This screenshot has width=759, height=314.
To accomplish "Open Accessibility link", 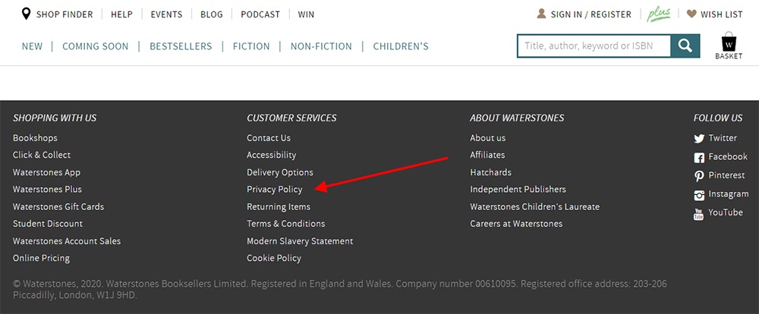I will point(272,155).
